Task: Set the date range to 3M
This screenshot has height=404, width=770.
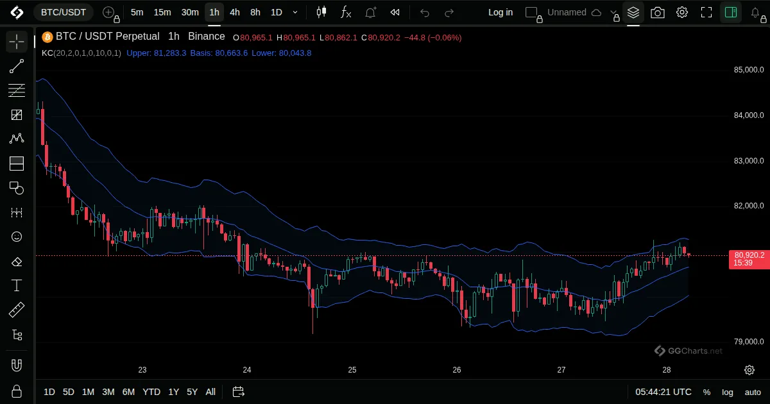Action: pos(108,392)
